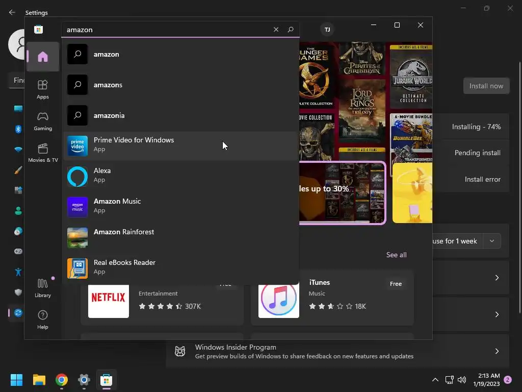Select the 'amazon' search suggestion
Image resolution: width=522 pixels, height=392 pixels.
click(181, 54)
